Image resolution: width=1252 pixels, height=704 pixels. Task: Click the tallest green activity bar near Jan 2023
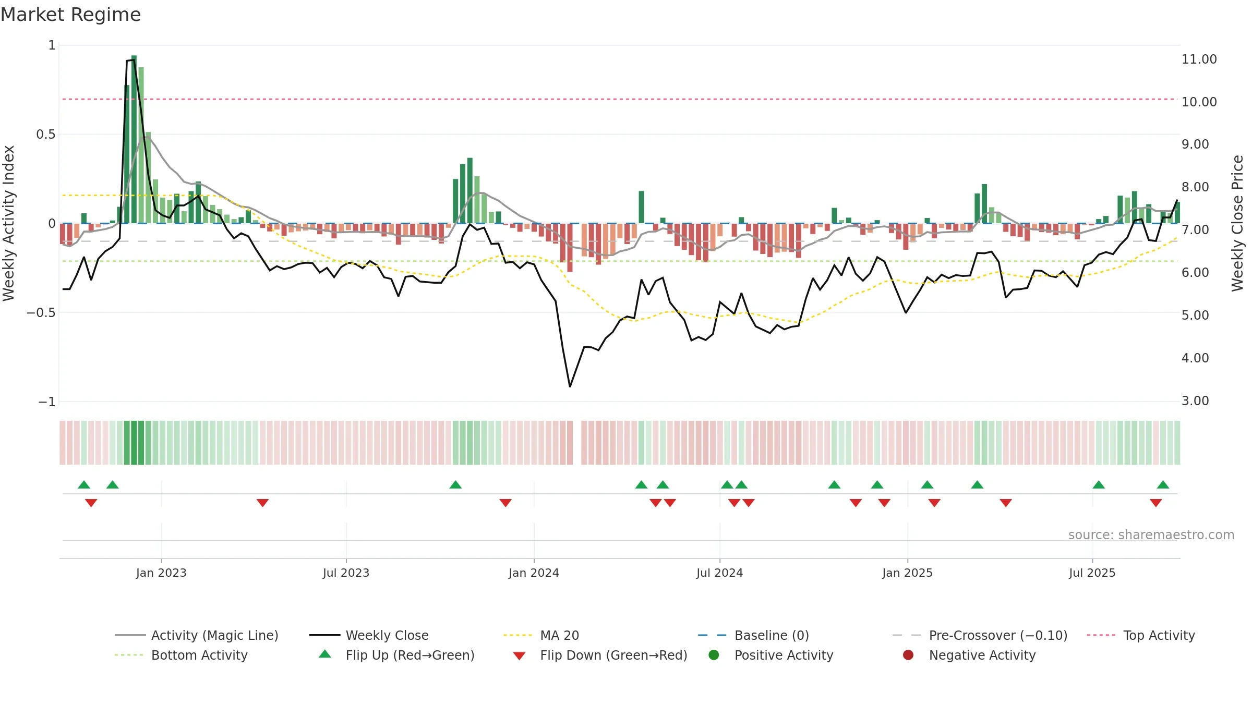coord(134,139)
